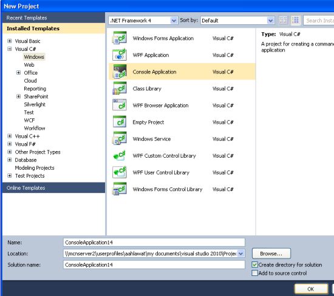This screenshot has height=296, width=334.
Task: Select Windows Service template name
Action: pyautogui.click(x=152, y=139)
